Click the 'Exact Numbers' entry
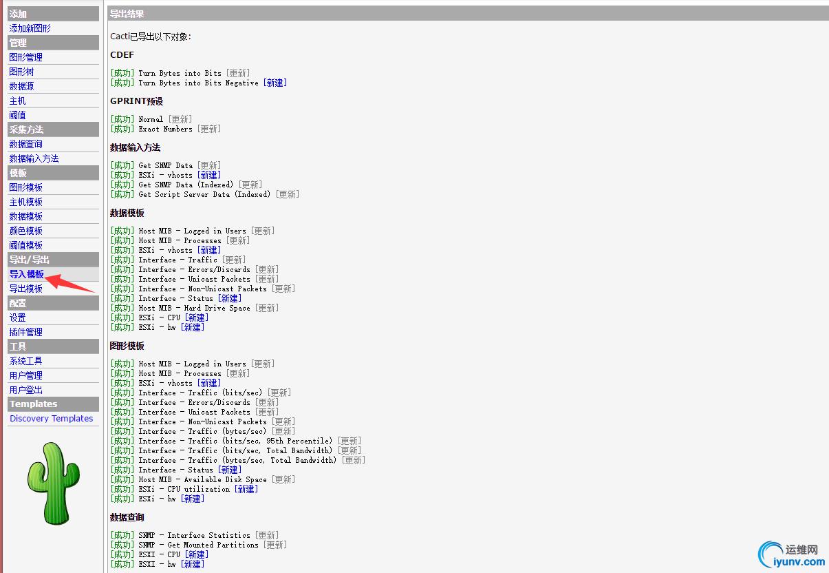 tap(165, 129)
